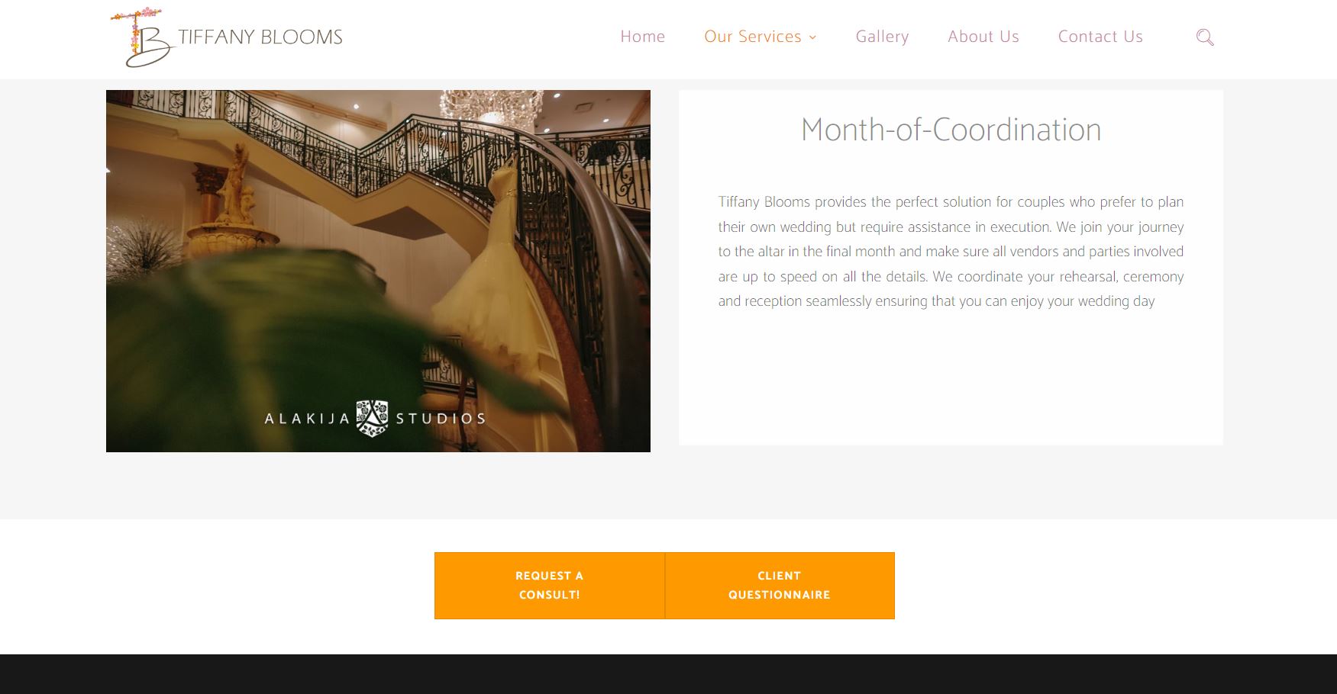
Task: Click the Alakija Studios crest watermark
Action: 373,418
